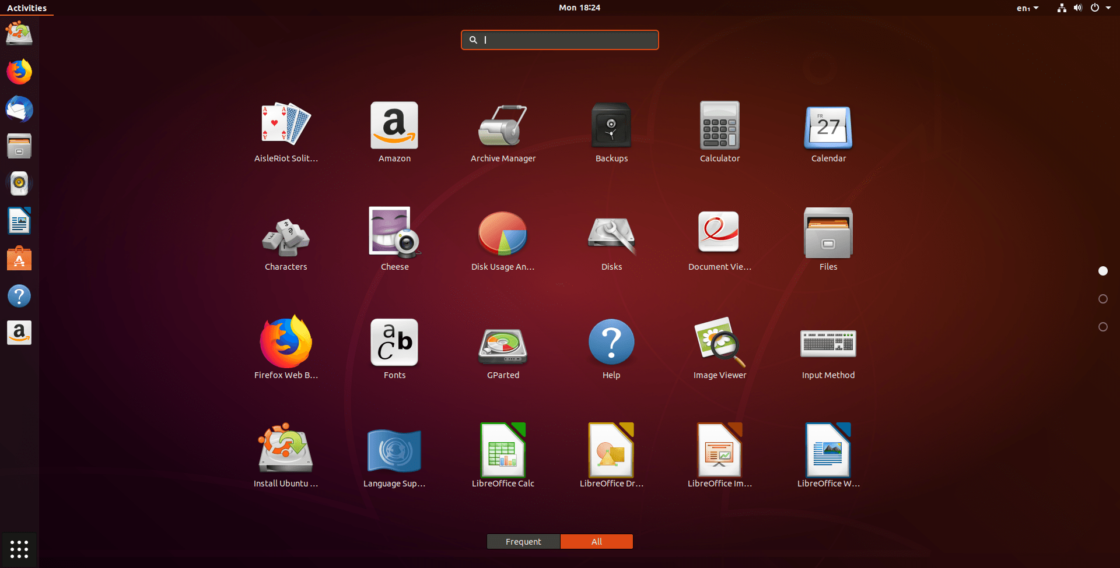Open LibreOffice Writer from the dock
The height and width of the screenshot is (568, 1120).
[19, 221]
